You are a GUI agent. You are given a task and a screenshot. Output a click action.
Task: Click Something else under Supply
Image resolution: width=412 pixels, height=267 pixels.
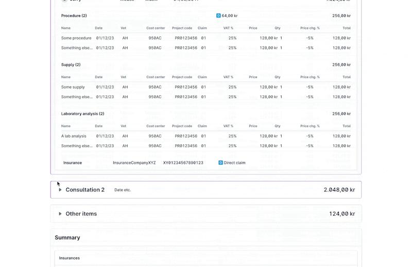click(x=77, y=97)
